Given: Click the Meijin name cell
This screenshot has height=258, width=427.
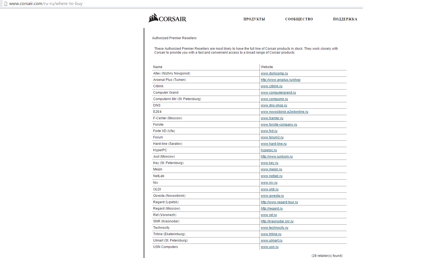Looking at the screenshot, I should pos(206,169).
